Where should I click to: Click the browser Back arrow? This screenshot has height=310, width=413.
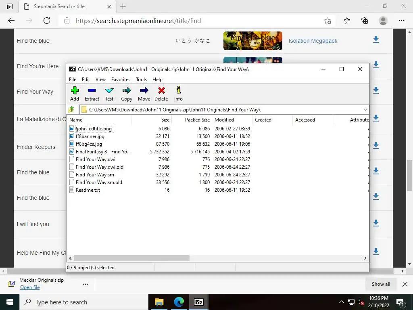coord(11,21)
